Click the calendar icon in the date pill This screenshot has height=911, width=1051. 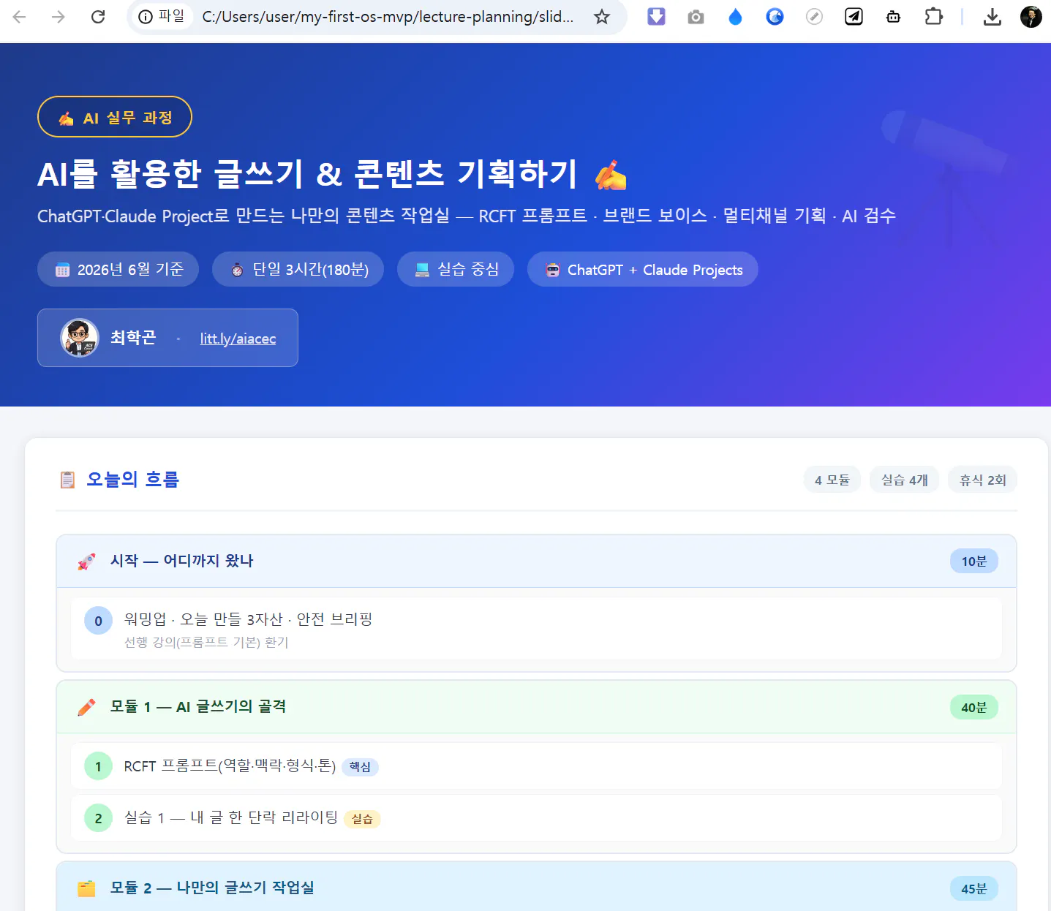(x=63, y=270)
